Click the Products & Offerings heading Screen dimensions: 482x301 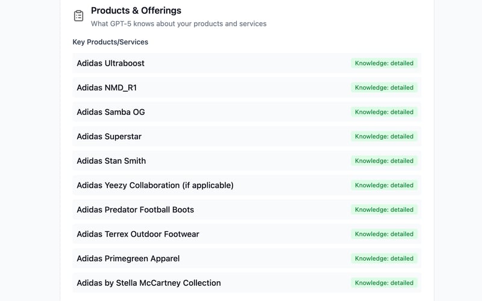(136, 10)
